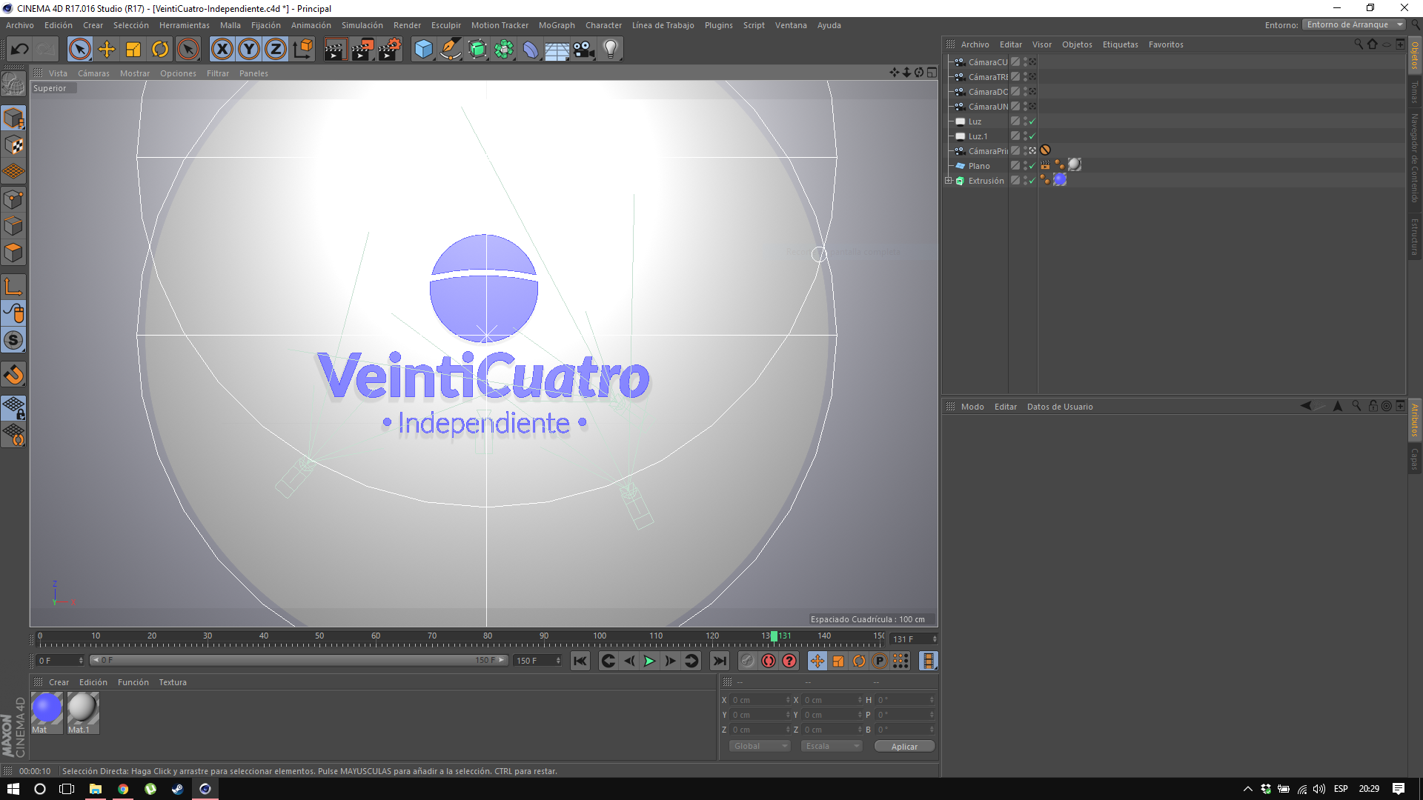Open the Escala size mode dropdown
Screen dimensions: 1423x800
tap(832, 746)
